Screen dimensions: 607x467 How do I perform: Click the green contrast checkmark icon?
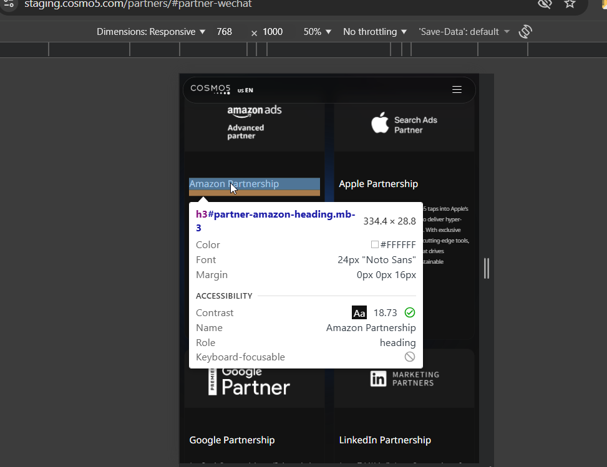point(410,312)
